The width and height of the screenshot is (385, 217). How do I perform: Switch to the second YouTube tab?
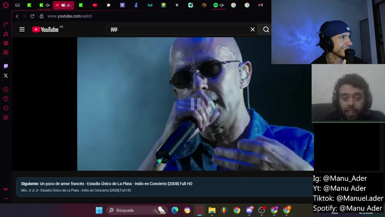point(95,5)
